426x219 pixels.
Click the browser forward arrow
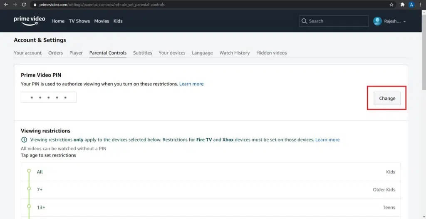(x=15, y=5)
